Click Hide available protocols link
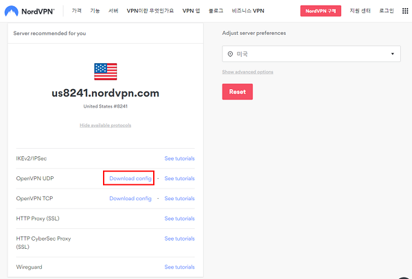 coord(105,125)
